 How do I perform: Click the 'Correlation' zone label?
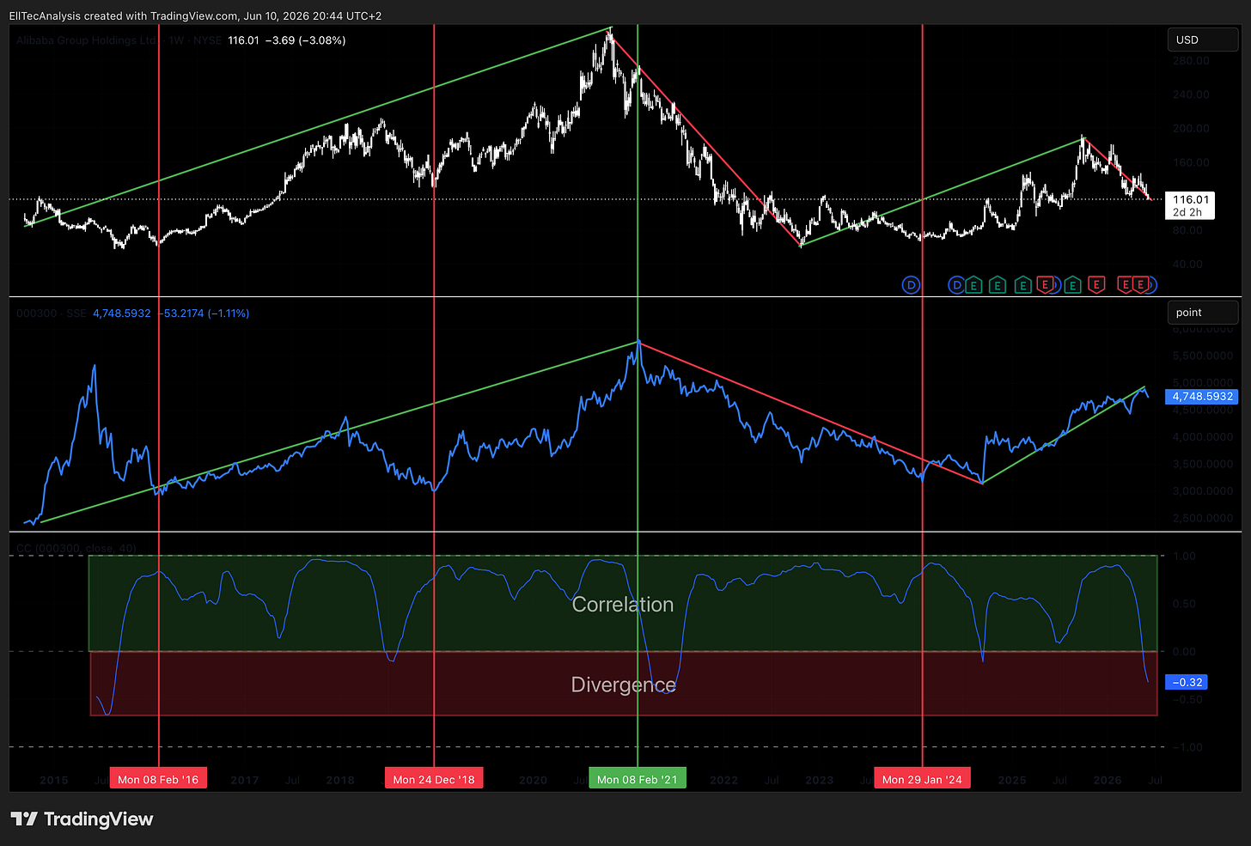[x=623, y=605]
